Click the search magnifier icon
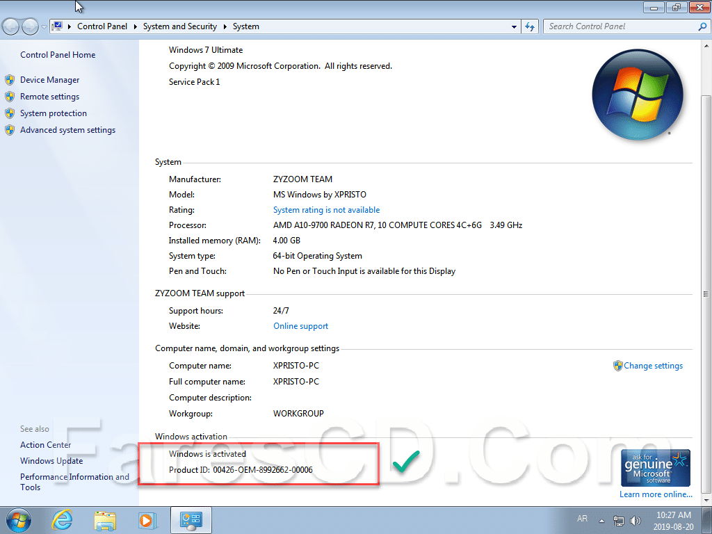This screenshot has width=712, height=534. click(702, 27)
